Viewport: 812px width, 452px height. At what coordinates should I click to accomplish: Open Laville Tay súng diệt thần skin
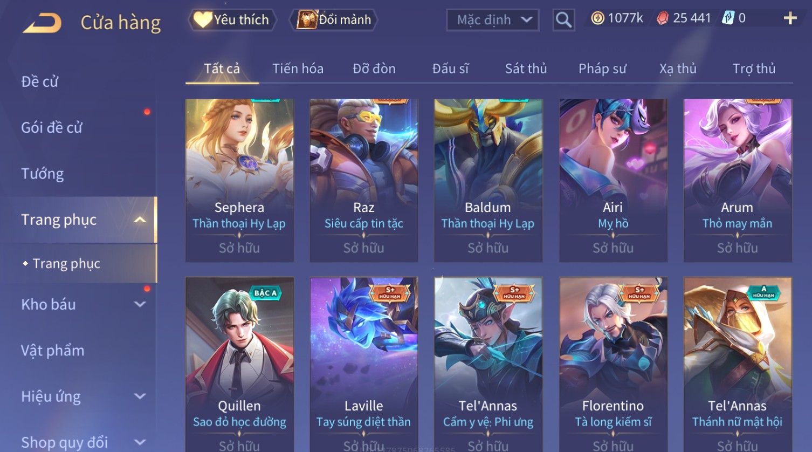[364, 364]
